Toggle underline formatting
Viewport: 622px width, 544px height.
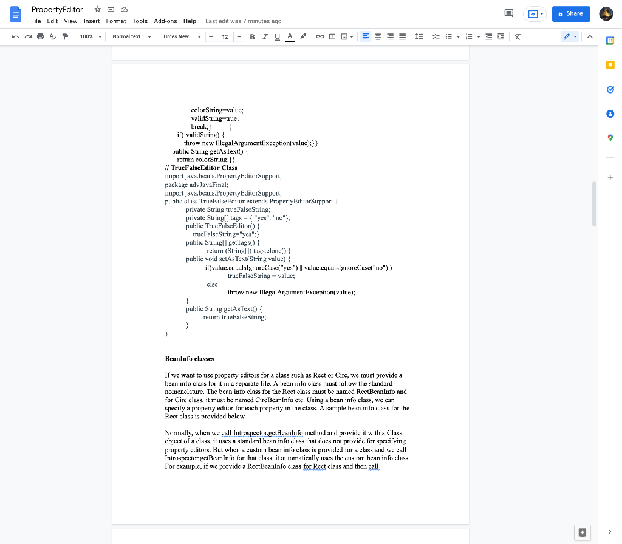278,36
